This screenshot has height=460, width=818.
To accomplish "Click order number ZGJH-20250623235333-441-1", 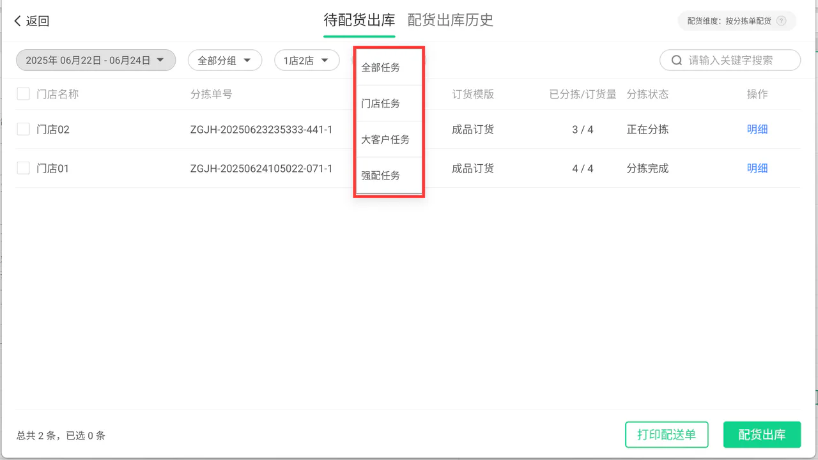I will (x=261, y=130).
